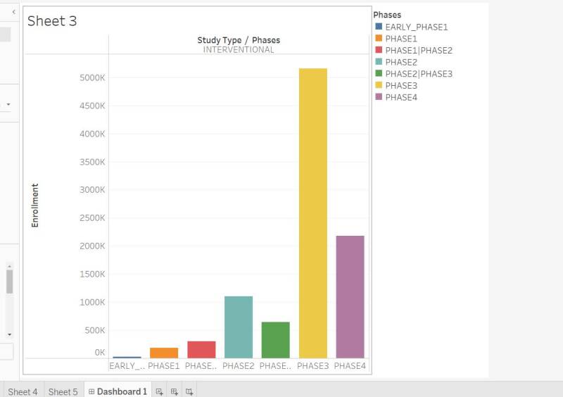Click the PHASE2 legend label
The height and width of the screenshot is (397, 563).
(401, 62)
